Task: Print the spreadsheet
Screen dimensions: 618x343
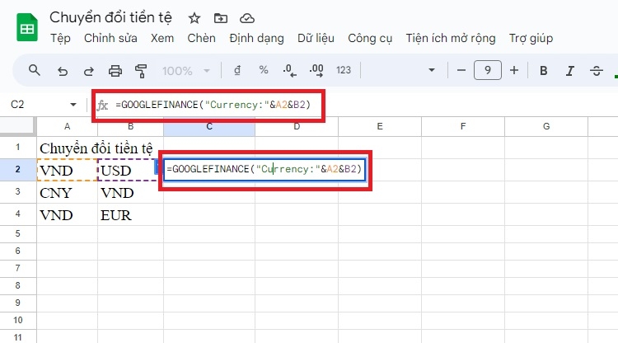Action: pyautogui.click(x=115, y=71)
